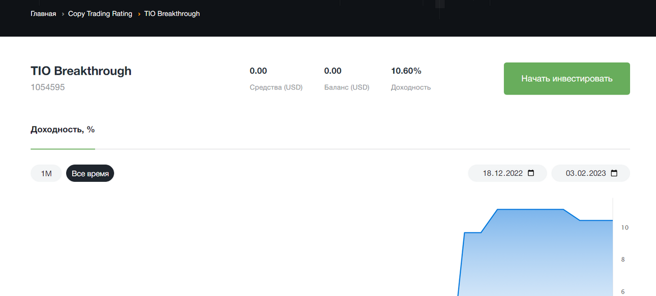The image size is (656, 296).
Task: Click the Доходность label under 10.60%
Action: click(410, 87)
